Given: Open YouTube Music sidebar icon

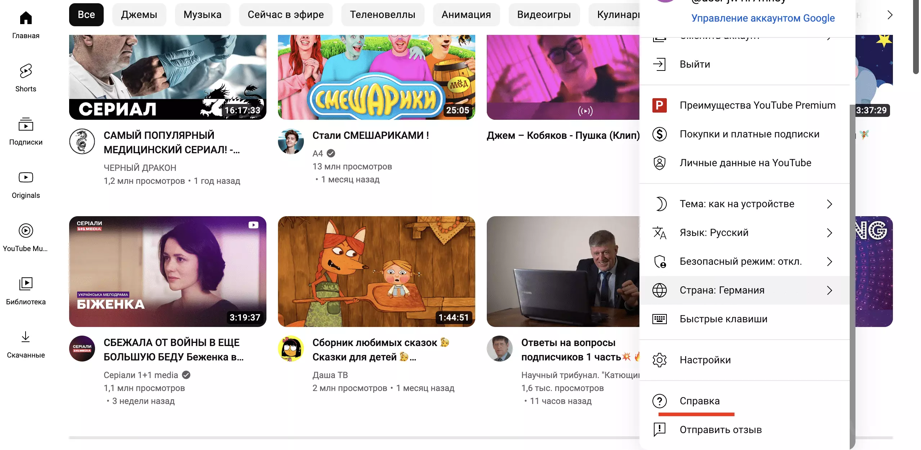Looking at the screenshot, I should (26, 231).
